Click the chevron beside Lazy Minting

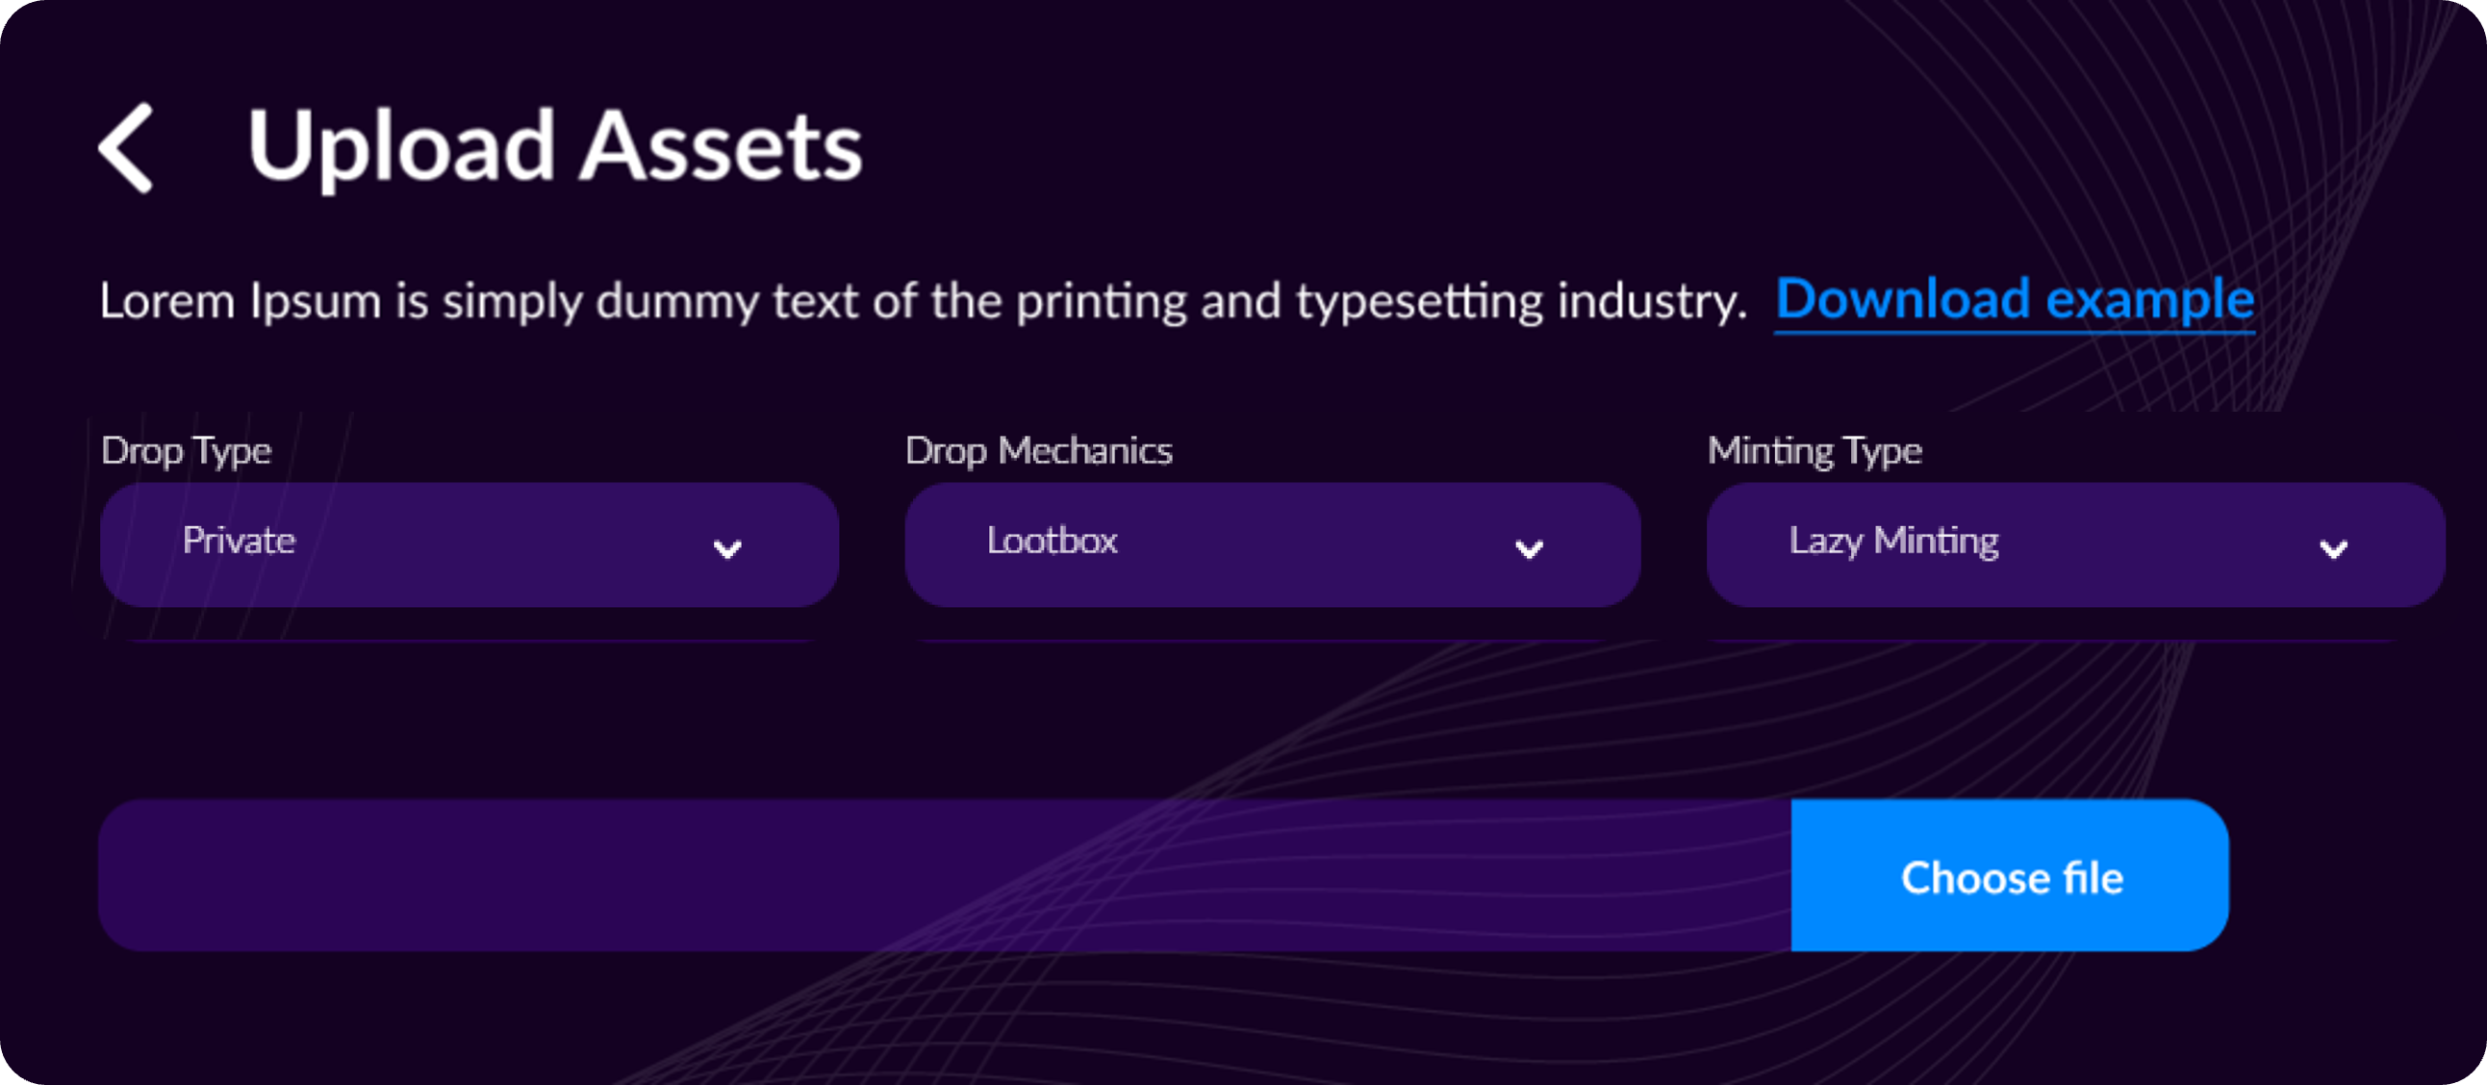(x=2332, y=549)
